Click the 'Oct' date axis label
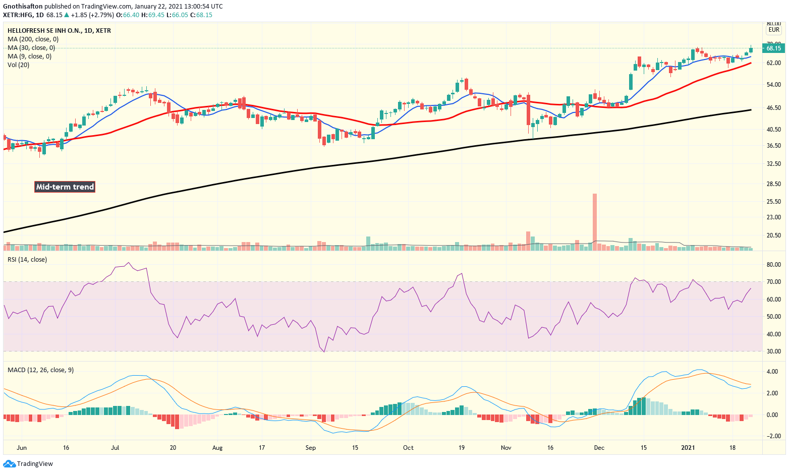The height and width of the screenshot is (473, 789). [408, 448]
